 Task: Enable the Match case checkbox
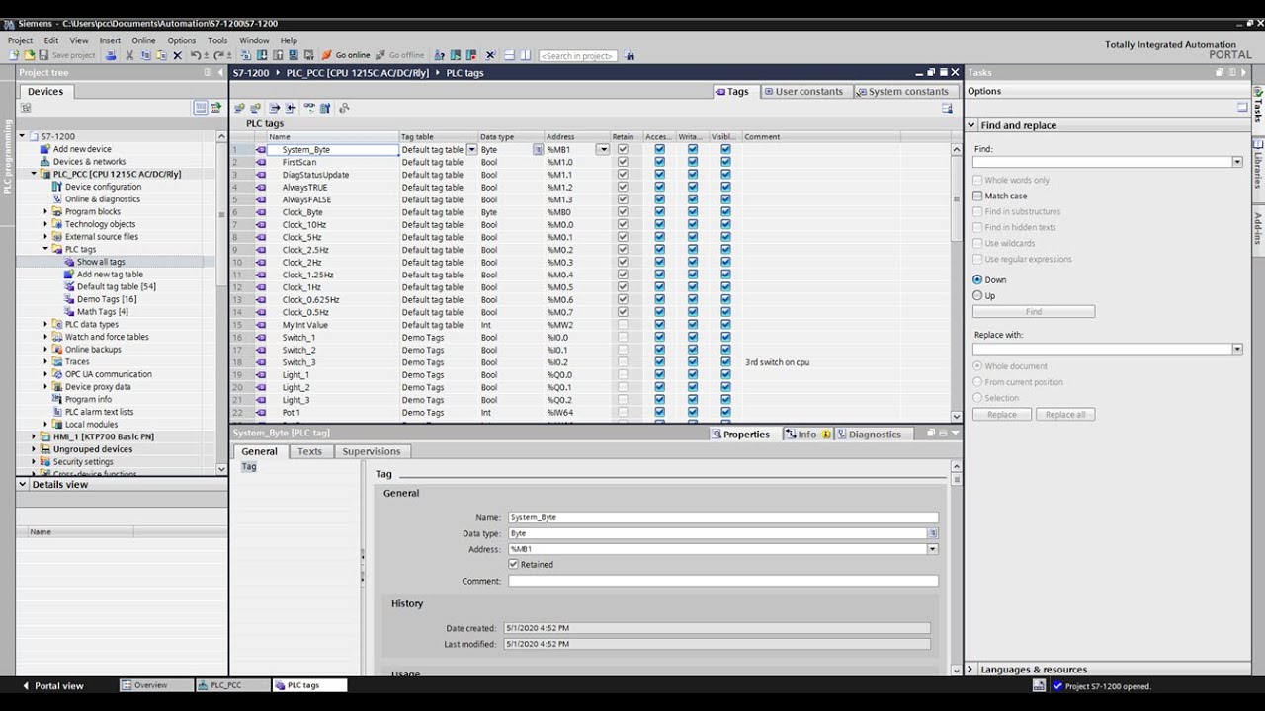977,196
